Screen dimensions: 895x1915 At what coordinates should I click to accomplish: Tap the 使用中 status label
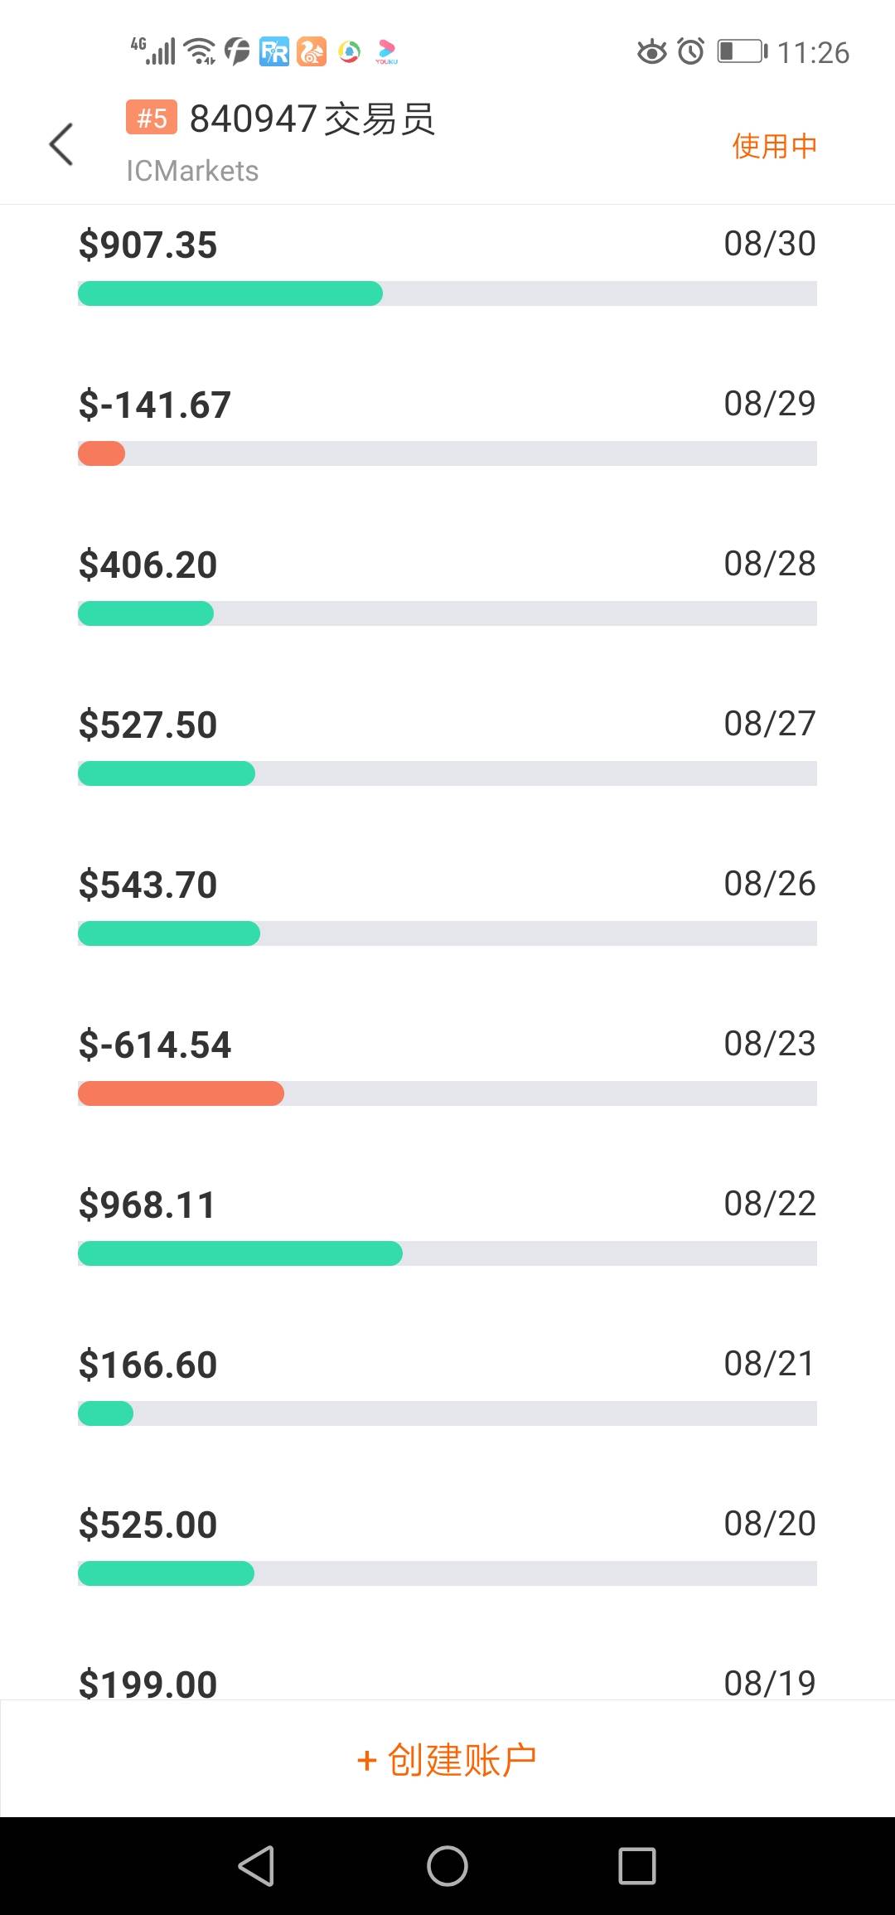774,146
